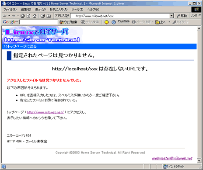Click the ハイライト highlight button
The image size is (203, 170).
180,22
